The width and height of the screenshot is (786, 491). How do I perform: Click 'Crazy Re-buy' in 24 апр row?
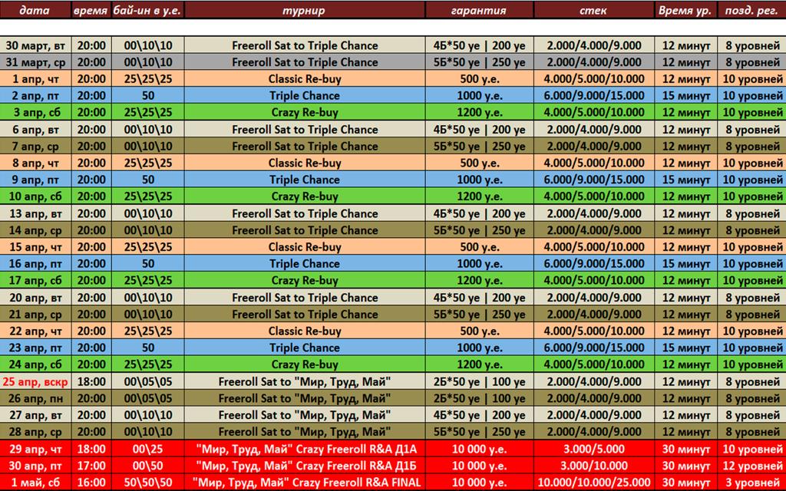(x=305, y=364)
